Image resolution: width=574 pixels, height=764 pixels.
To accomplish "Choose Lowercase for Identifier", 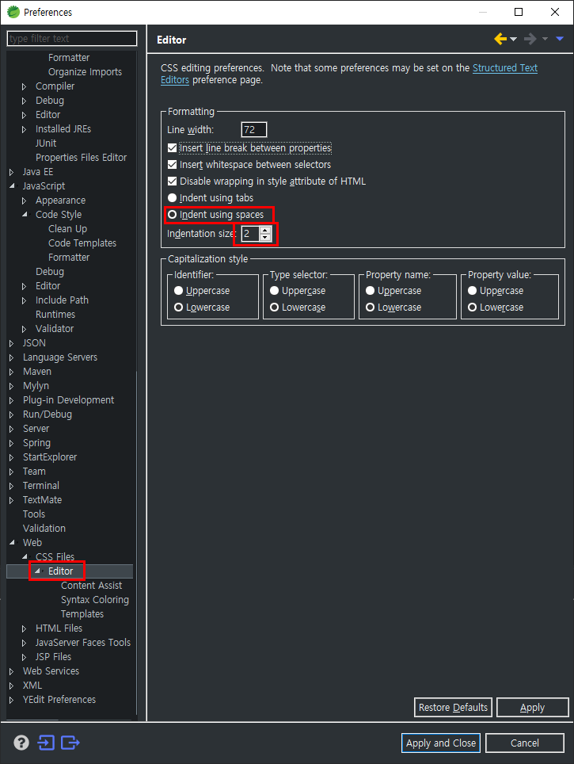I will 179,308.
